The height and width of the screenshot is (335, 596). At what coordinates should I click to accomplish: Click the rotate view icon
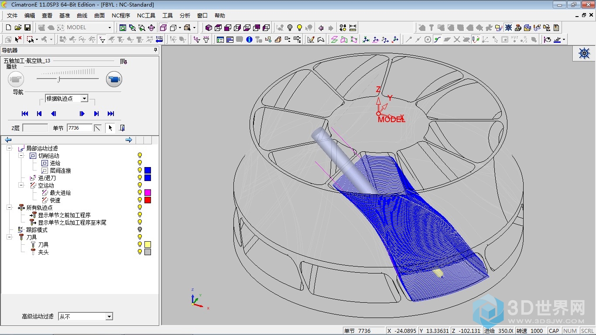(151, 27)
